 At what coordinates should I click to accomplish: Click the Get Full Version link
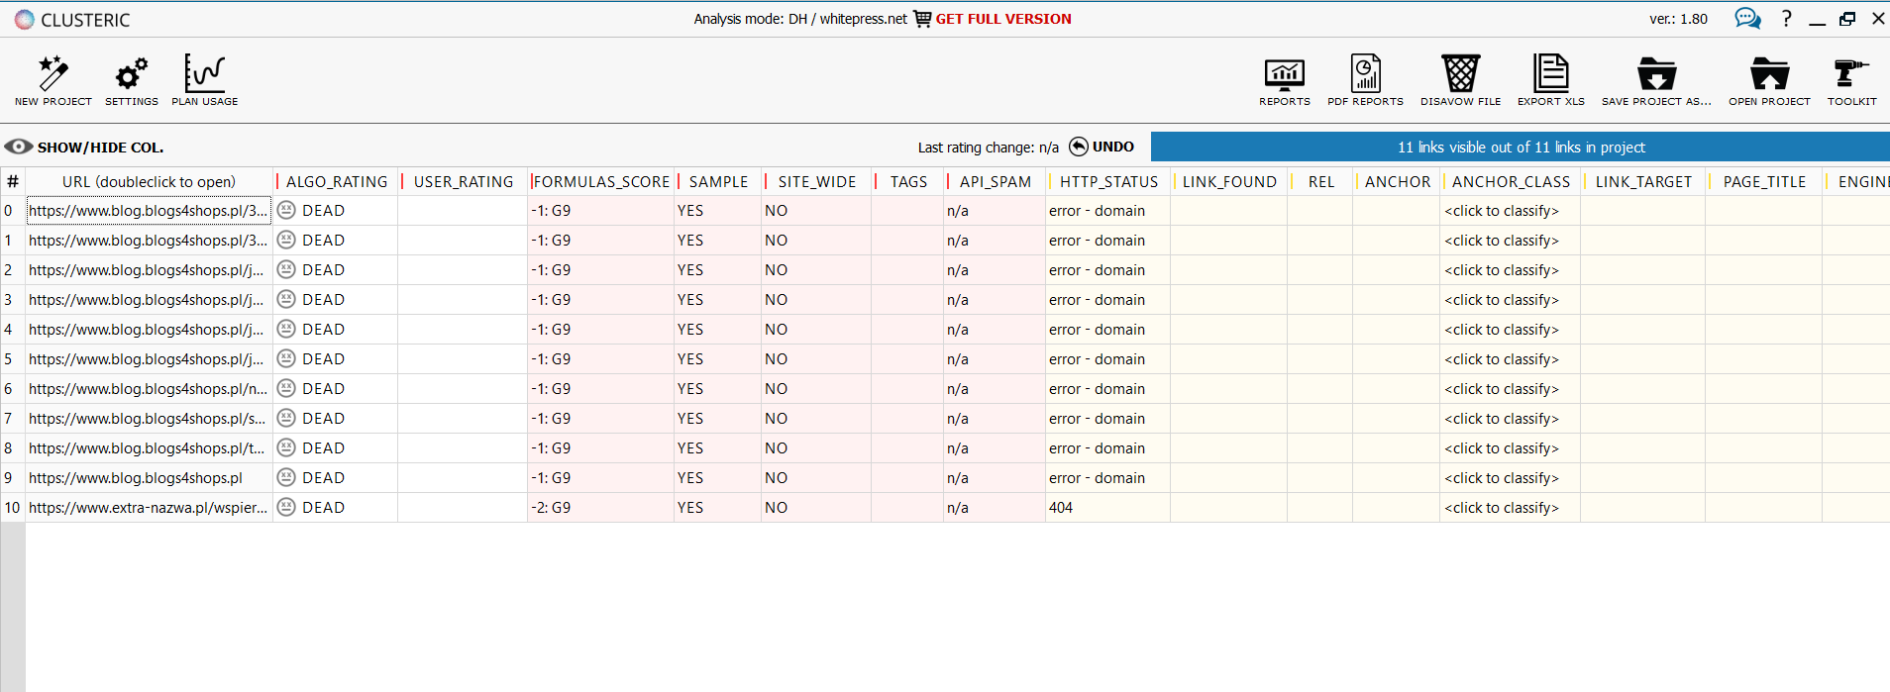pyautogui.click(x=1002, y=19)
